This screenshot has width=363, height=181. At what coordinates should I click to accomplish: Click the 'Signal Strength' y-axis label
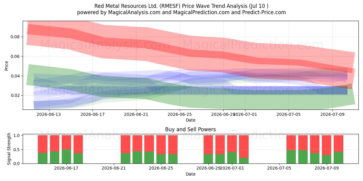point(9,149)
